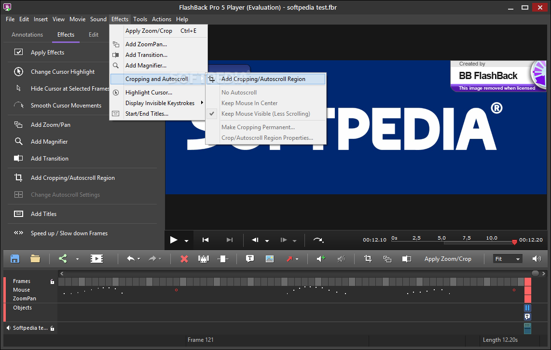The image size is (551, 350).
Task: Click the Export movie filmstrip icon
Action: coord(96,259)
